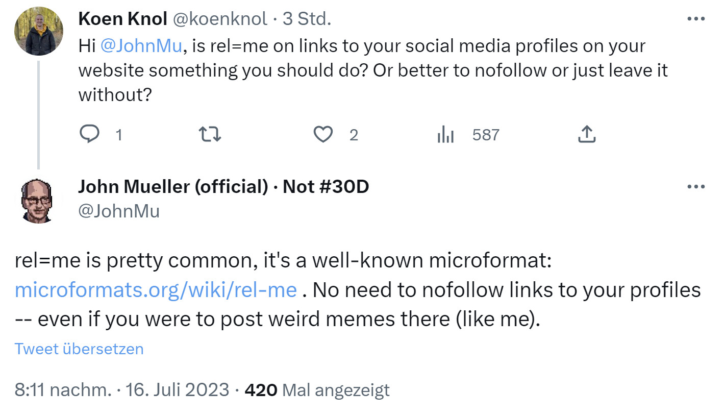Open the "3 Std." timestamp link
The width and height of the screenshot is (725, 416).
coord(307,19)
